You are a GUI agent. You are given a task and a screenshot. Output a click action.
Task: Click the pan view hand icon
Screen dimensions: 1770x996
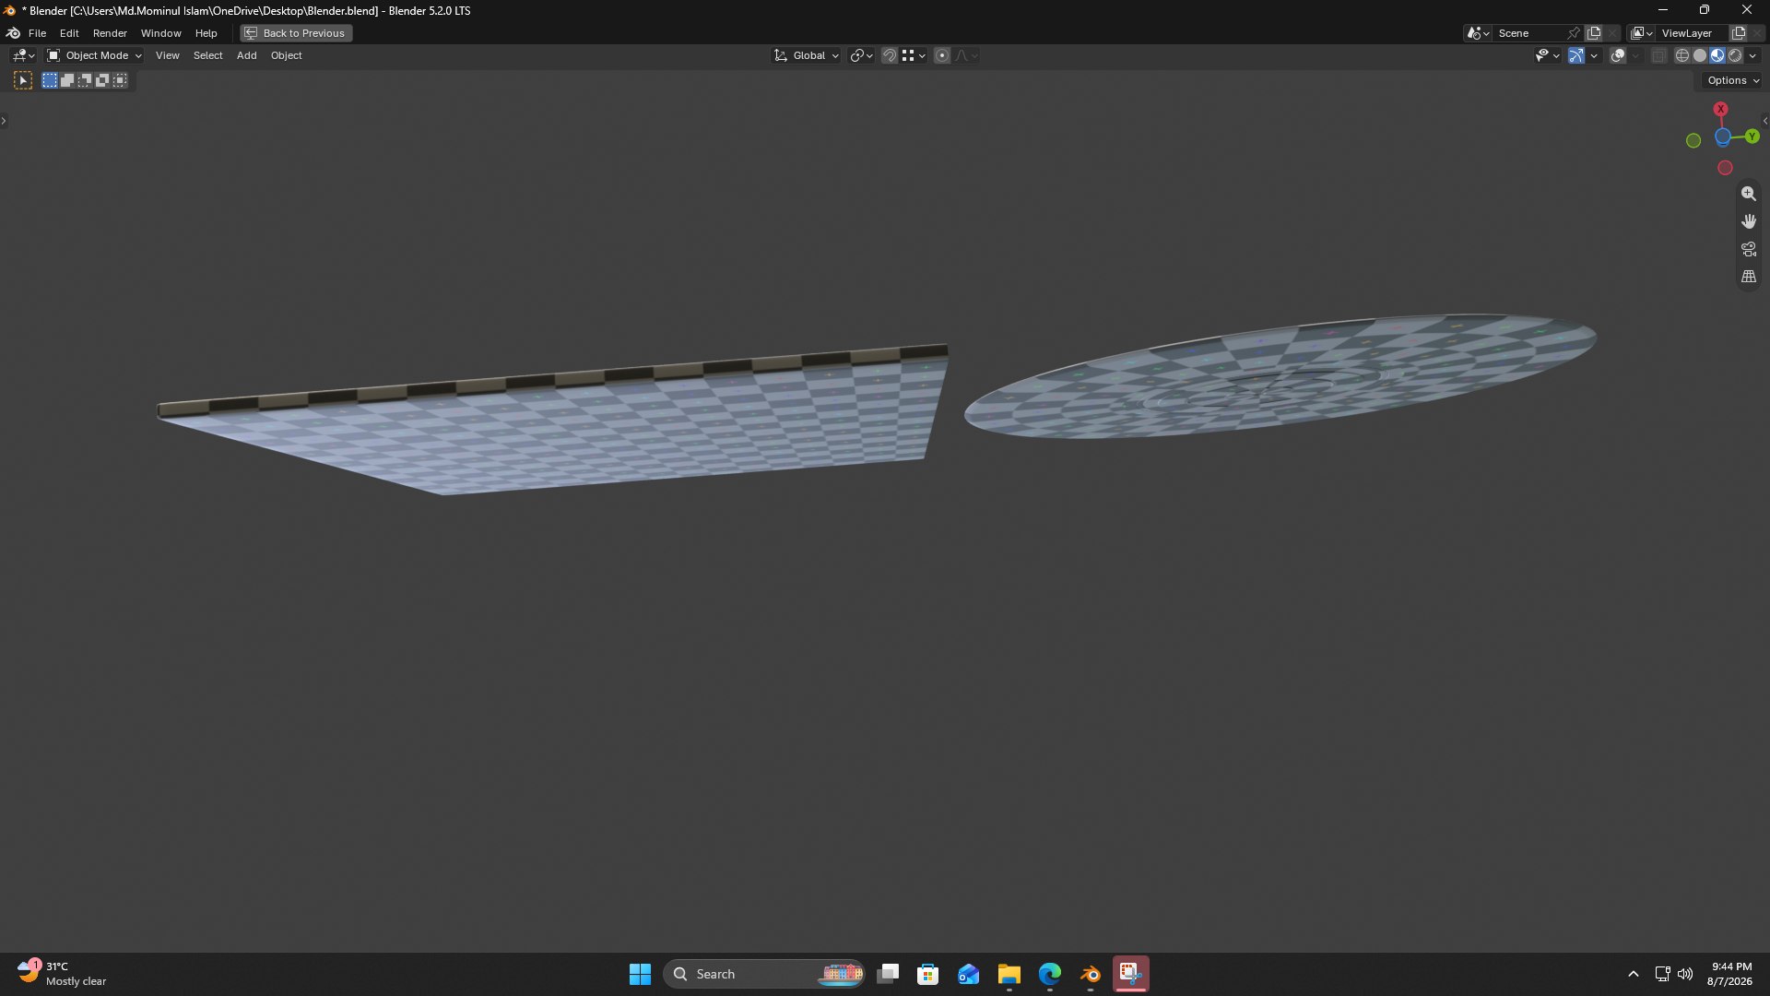pyautogui.click(x=1748, y=221)
